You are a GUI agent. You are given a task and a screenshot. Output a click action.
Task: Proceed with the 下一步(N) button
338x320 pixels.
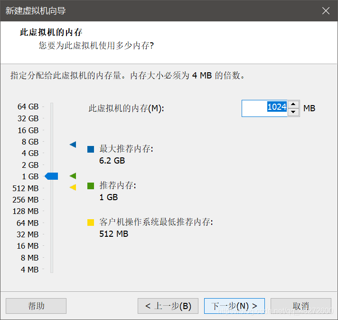(x=235, y=306)
